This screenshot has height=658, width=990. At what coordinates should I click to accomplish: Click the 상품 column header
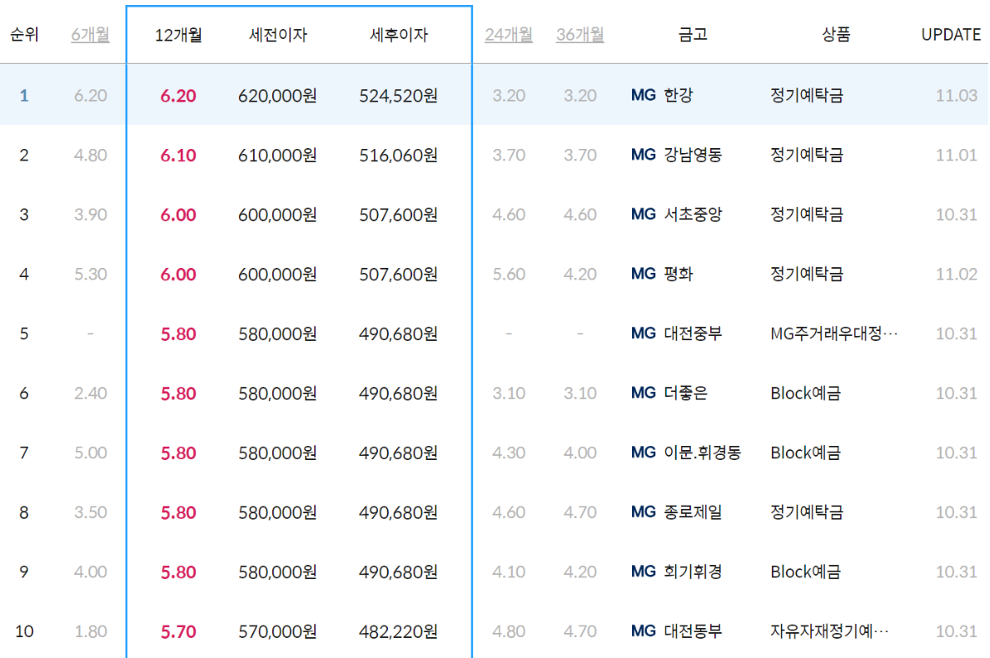(835, 35)
